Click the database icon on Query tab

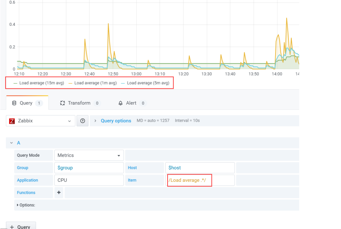tap(14, 103)
